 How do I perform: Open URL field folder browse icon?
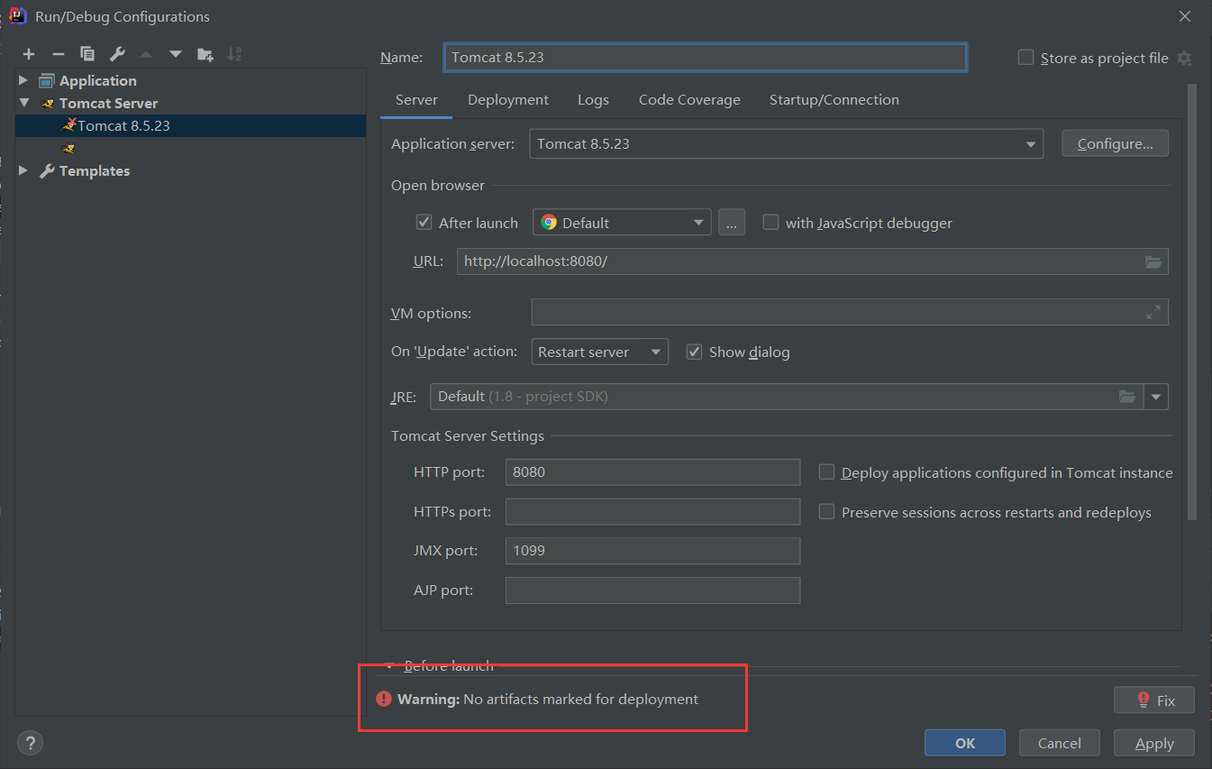click(x=1153, y=261)
